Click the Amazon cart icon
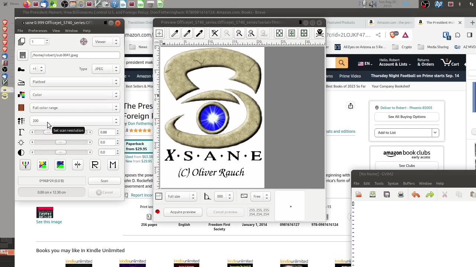Viewport: 476px width, 267px height. point(450,62)
